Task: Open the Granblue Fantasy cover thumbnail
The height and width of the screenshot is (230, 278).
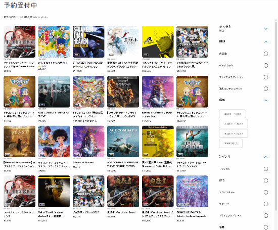Action: [x=192, y=191]
